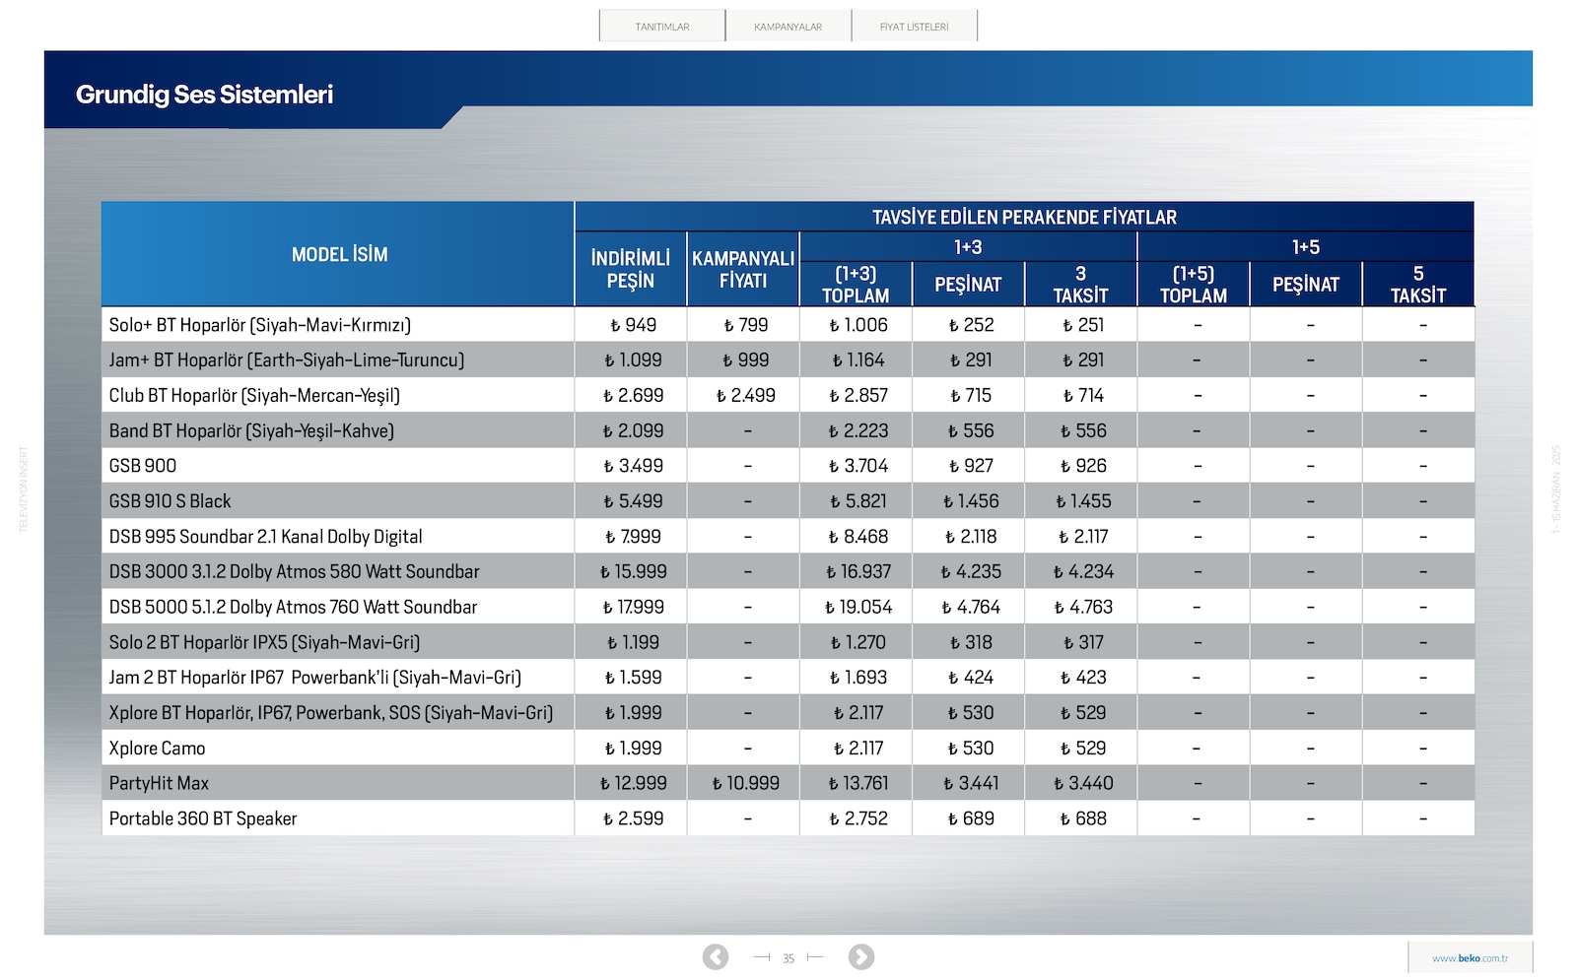
Task: Select DSB 995 Soundbar row
Action: tap(788, 536)
